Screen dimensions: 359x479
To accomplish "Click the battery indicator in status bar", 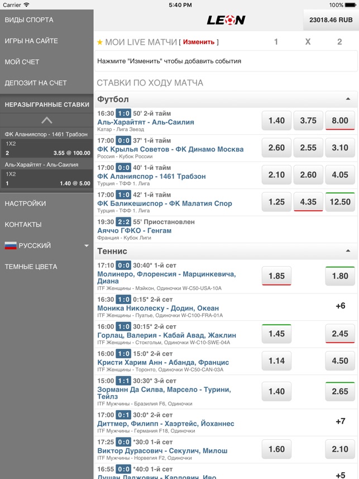I will click(351, 5).
